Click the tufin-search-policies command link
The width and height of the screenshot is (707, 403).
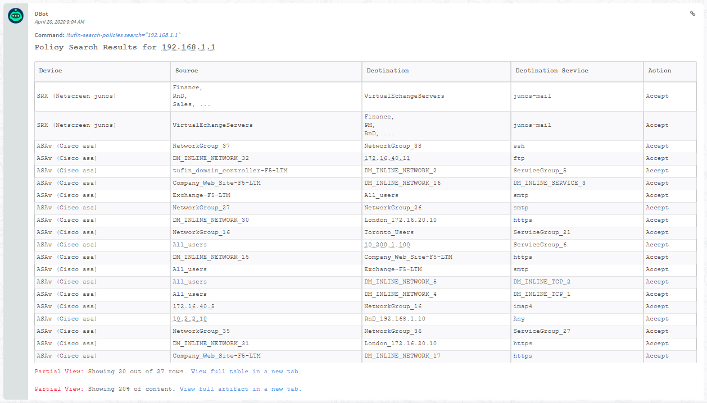tap(127, 35)
